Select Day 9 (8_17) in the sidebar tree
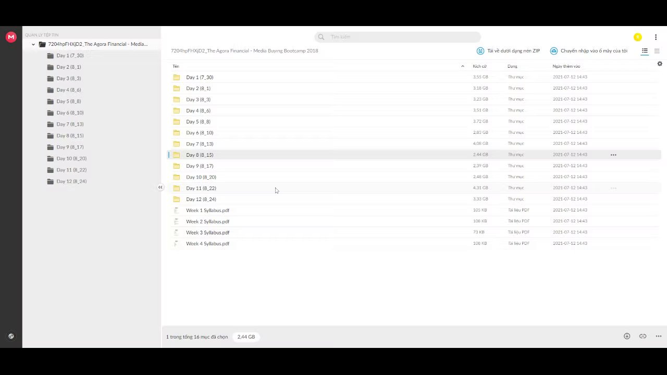Image resolution: width=667 pixels, height=375 pixels. (x=70, y=147)
